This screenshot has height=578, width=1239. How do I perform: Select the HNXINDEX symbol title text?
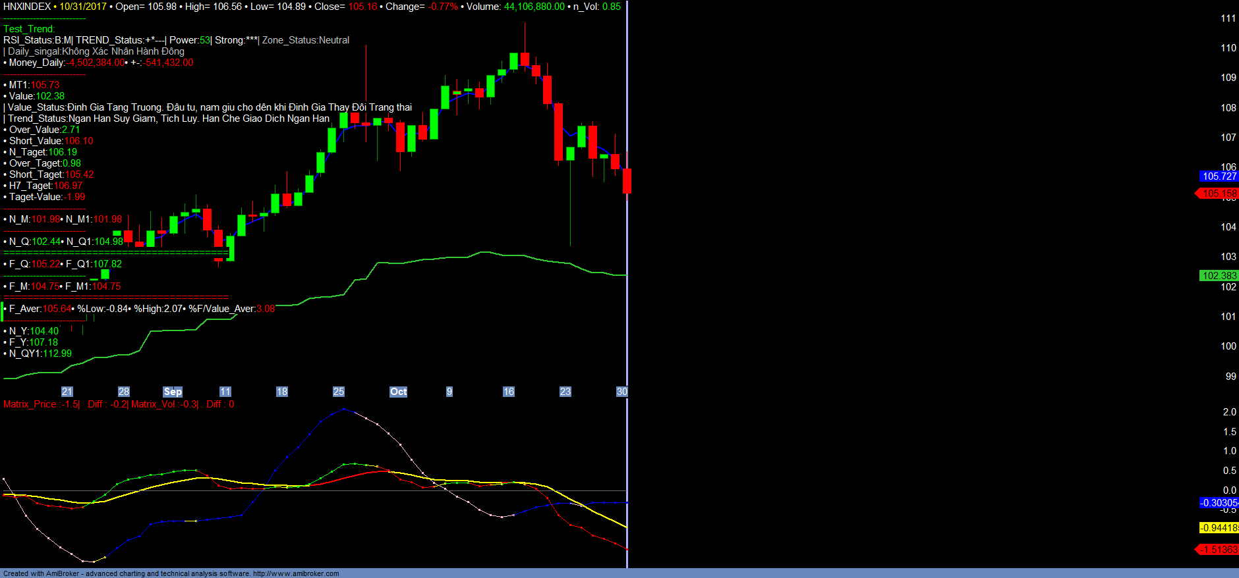[x=27, y=7]
